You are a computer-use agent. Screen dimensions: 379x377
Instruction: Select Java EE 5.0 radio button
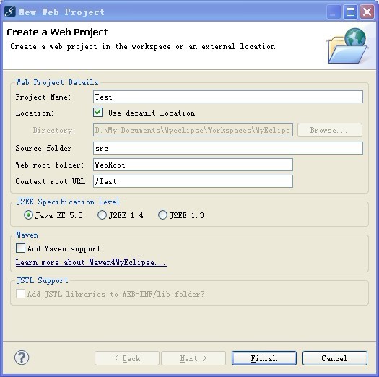point(29,214)
